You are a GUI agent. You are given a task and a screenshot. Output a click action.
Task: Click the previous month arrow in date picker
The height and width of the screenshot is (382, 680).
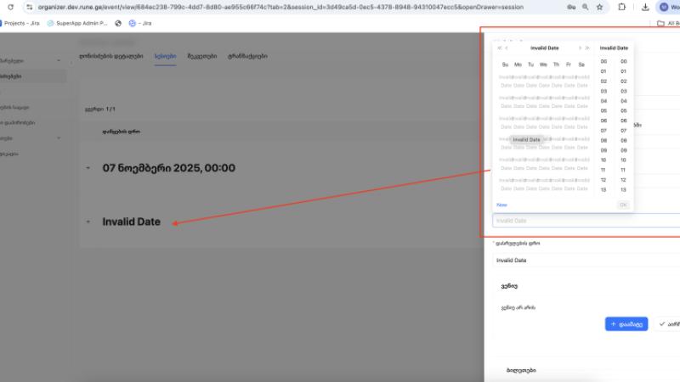[507, 48]
